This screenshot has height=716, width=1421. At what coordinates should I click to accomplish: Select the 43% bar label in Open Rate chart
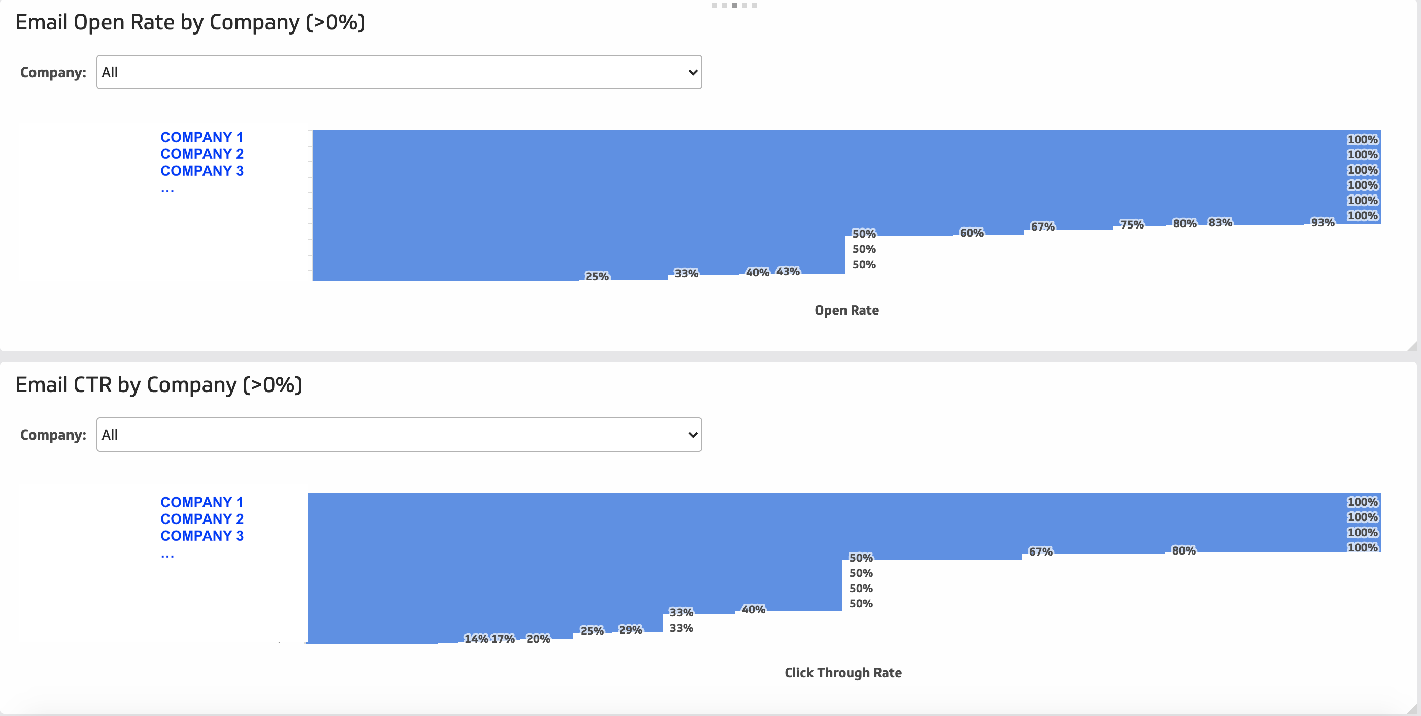point(788,272)
